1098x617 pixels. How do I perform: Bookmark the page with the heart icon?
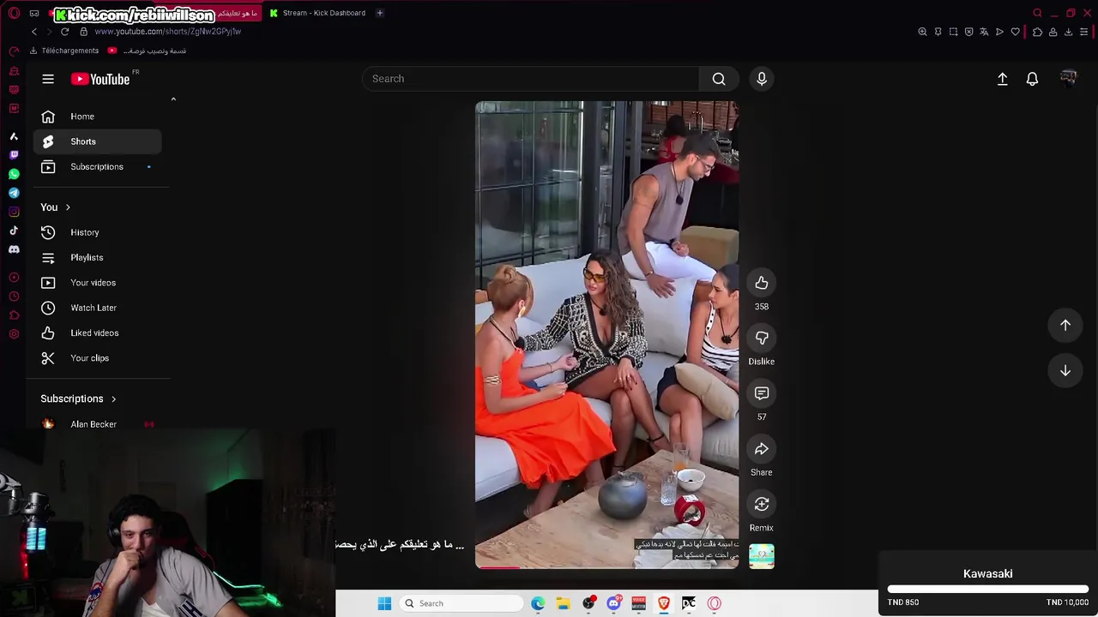[1016, 32]
